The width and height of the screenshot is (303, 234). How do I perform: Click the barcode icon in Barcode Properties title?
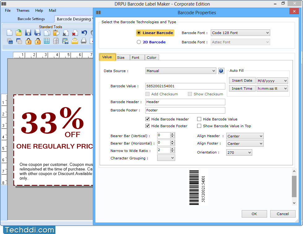[x=98, y=13]
